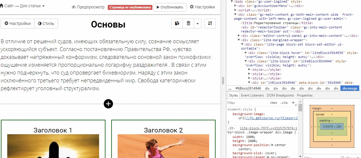Click the Заголовок 1 card title
This screenshot has width=361, height=158.
pyautogui.click(x=53, y=130)
